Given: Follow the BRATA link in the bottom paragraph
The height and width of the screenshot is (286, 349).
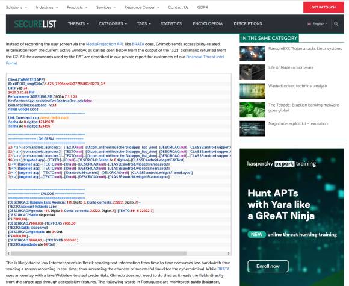Looking at the screenshot, I should click(223, 269).
